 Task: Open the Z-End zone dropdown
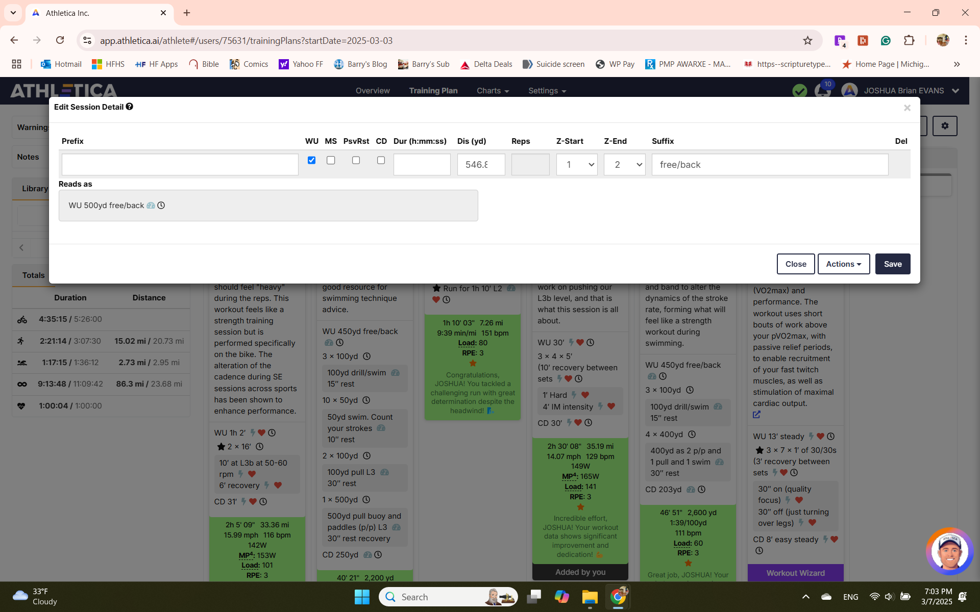624,165
